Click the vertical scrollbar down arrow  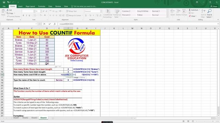pos(219,115)
